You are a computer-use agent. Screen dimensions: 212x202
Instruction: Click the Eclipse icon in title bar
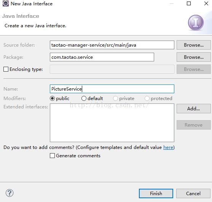[6, 3]
